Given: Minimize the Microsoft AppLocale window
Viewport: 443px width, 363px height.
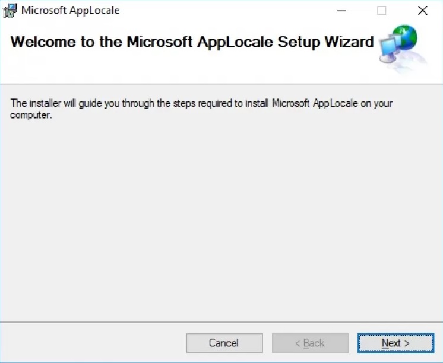Looking at the screenshot, I should [x=341, y=10].
